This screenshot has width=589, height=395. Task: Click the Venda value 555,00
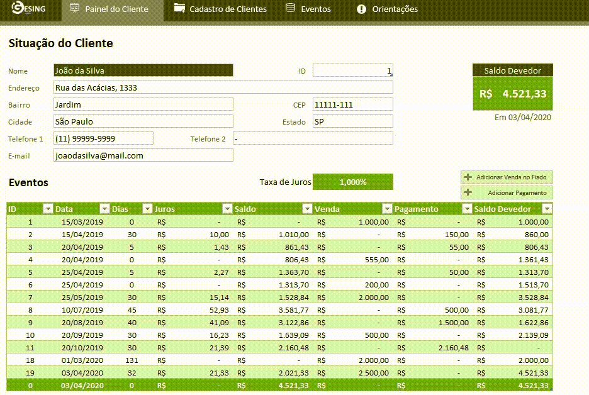(377, 259)
